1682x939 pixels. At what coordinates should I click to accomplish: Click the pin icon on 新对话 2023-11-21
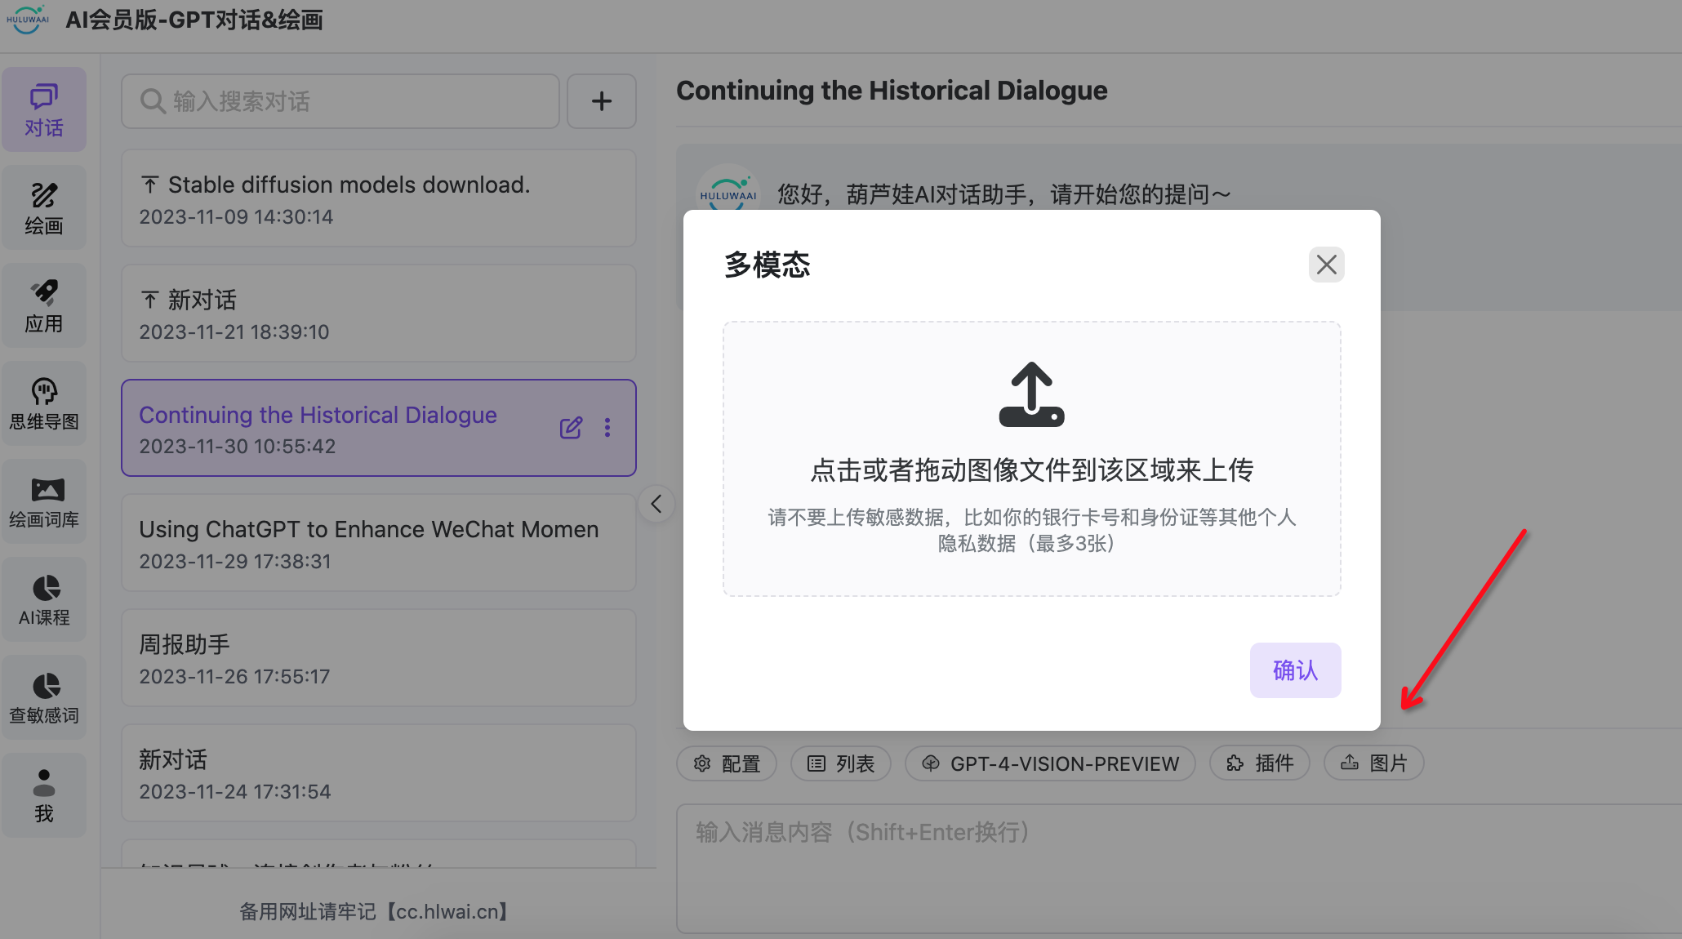[x=149, y=300]
